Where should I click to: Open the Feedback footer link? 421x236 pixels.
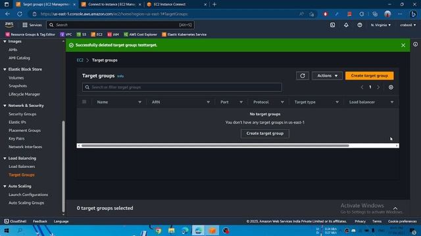click(x=40, y=222)
